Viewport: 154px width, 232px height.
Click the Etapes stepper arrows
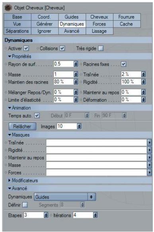(x=46, y=215)
